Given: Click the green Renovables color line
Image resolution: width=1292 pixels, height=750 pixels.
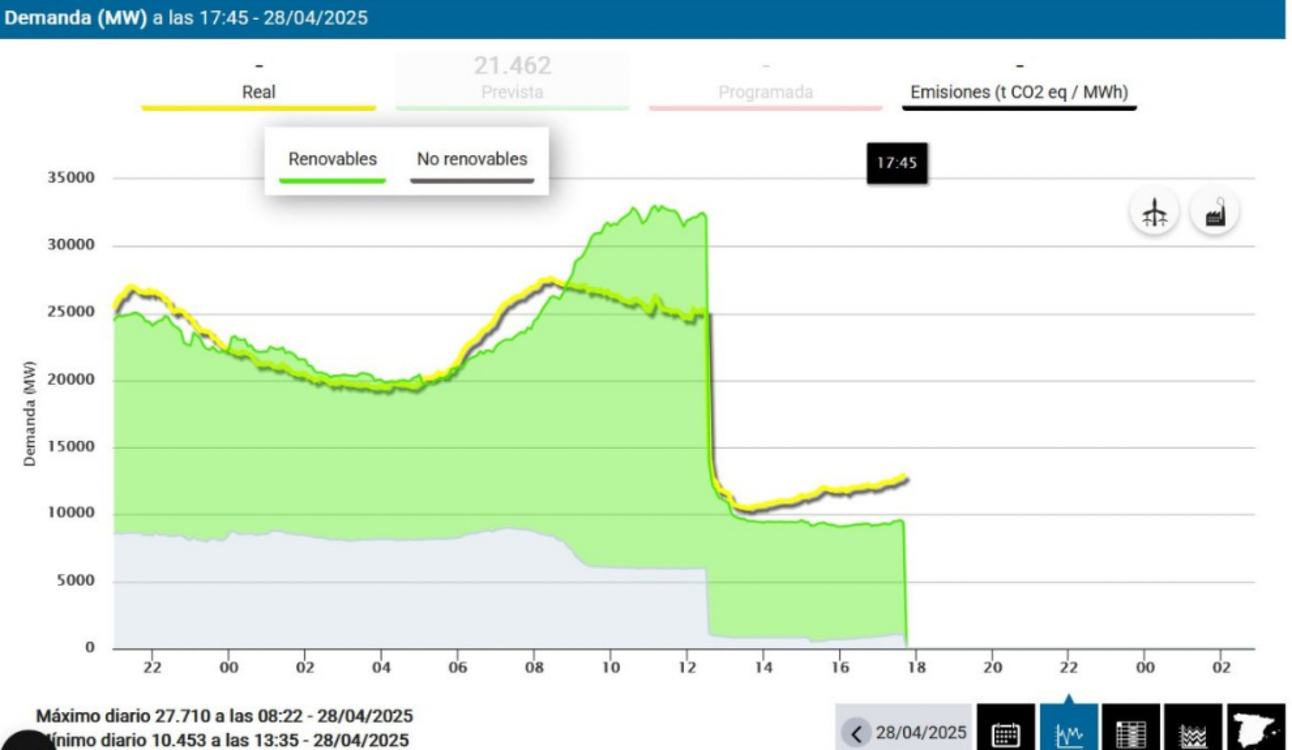Looking at the screenshot, I should tap(332, 181).
